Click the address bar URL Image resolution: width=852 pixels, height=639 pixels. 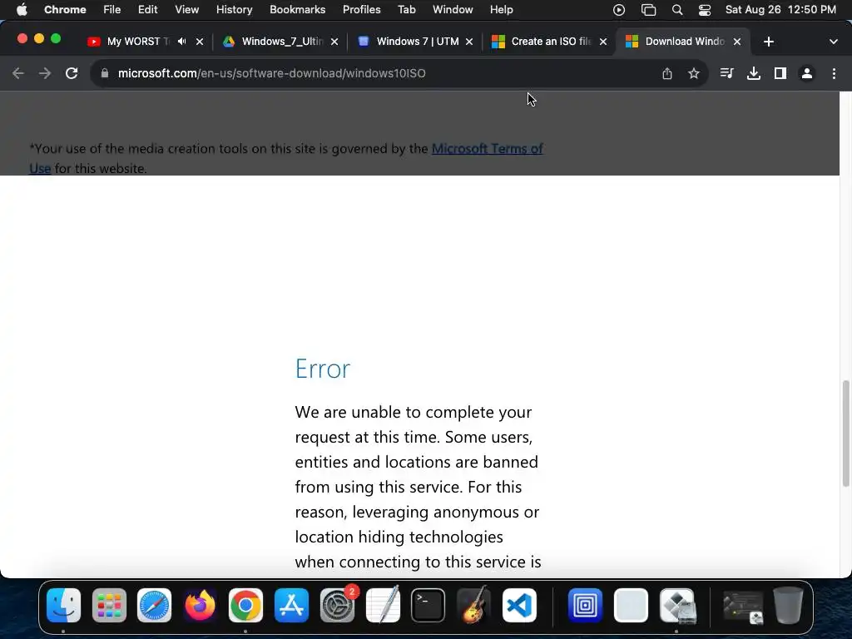(x=272, y=73)
